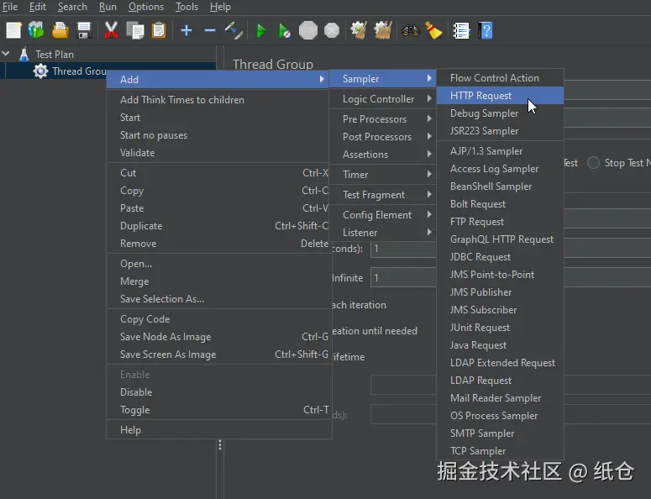Select Add Think Times to children
Image resolution: width=651 pixels, height=499 pixels.
[x=218, y=100]
